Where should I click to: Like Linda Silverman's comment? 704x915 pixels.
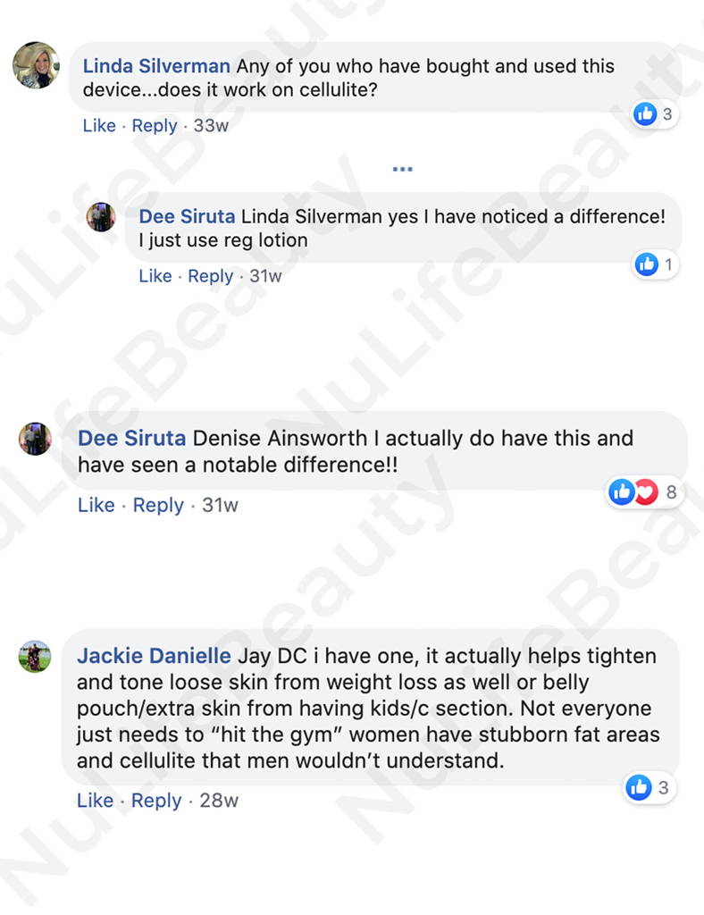pyautogui.click(x=99, y=125)
